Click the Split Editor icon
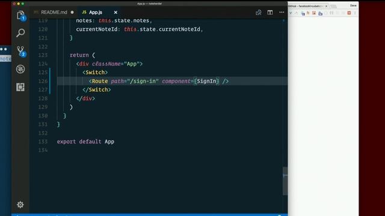The image size is (385, 216). pyautogui.click(x=270, y=12)
